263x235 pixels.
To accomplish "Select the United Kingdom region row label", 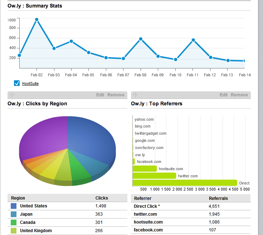I will (x=36, y=231).
